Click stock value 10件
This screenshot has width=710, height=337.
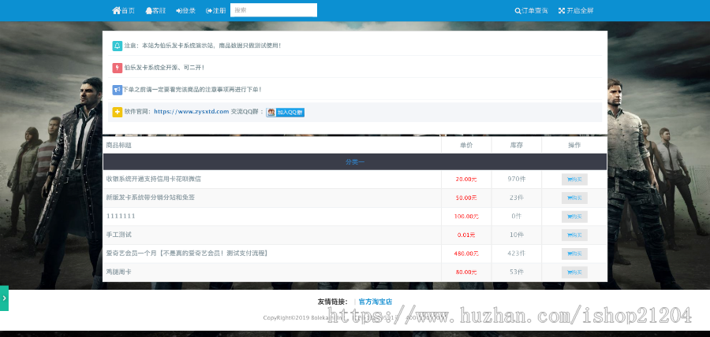tap(517, 235)
